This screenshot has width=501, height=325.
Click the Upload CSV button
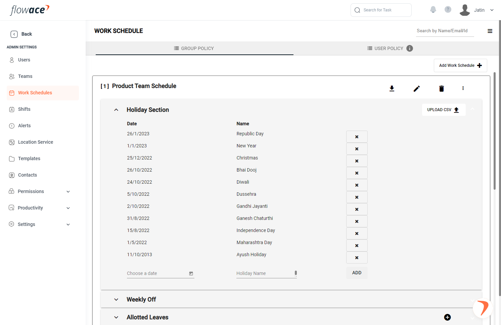444,110
